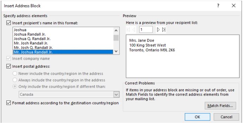
Task: Toggle Format address according to destination country
Action: tap(8, 103)
